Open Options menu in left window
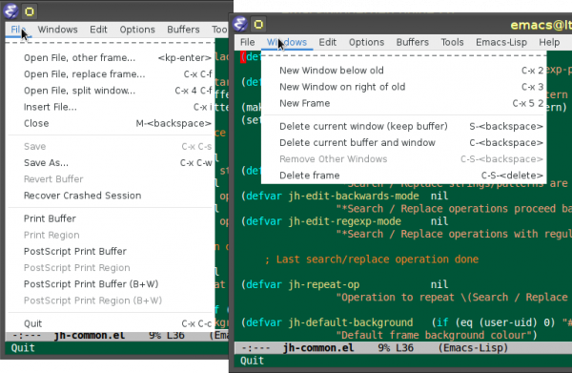This screenshot has height=373, width=572. coord(137,30)
